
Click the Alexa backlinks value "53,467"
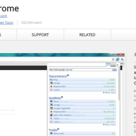tap(111, 101)
